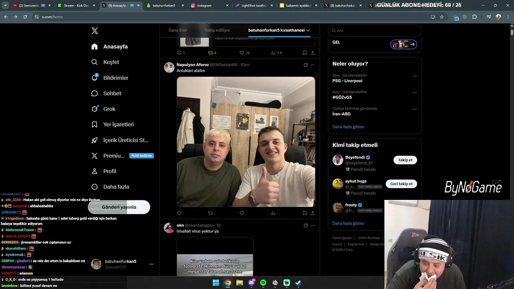514x289 pixels.
Task: Open the GEL live space avatars +8
Action: tap(404, 44)
